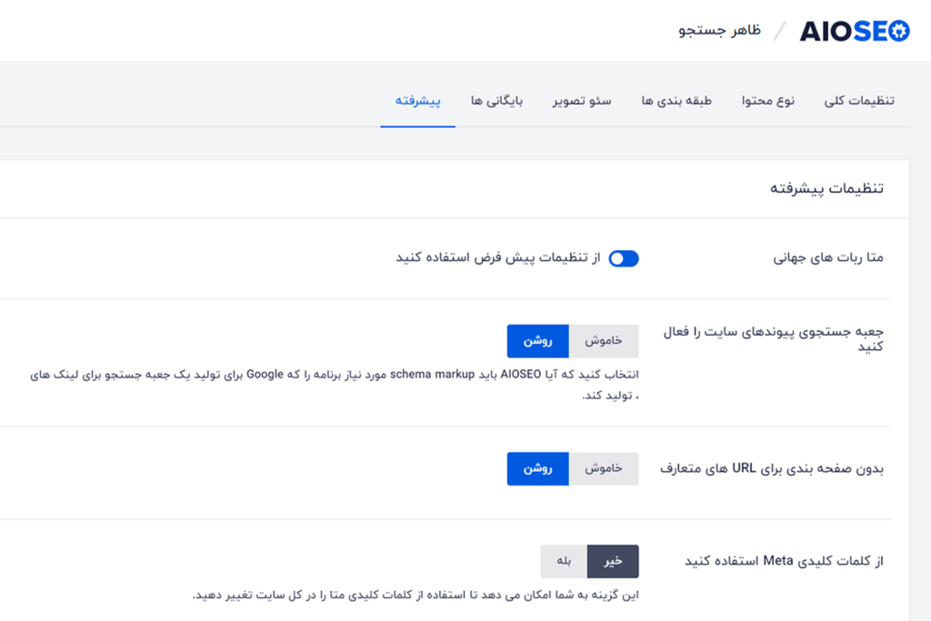Click the AIOSEO gear logo icon
The image size is (931, 621).
coord(898,30)
